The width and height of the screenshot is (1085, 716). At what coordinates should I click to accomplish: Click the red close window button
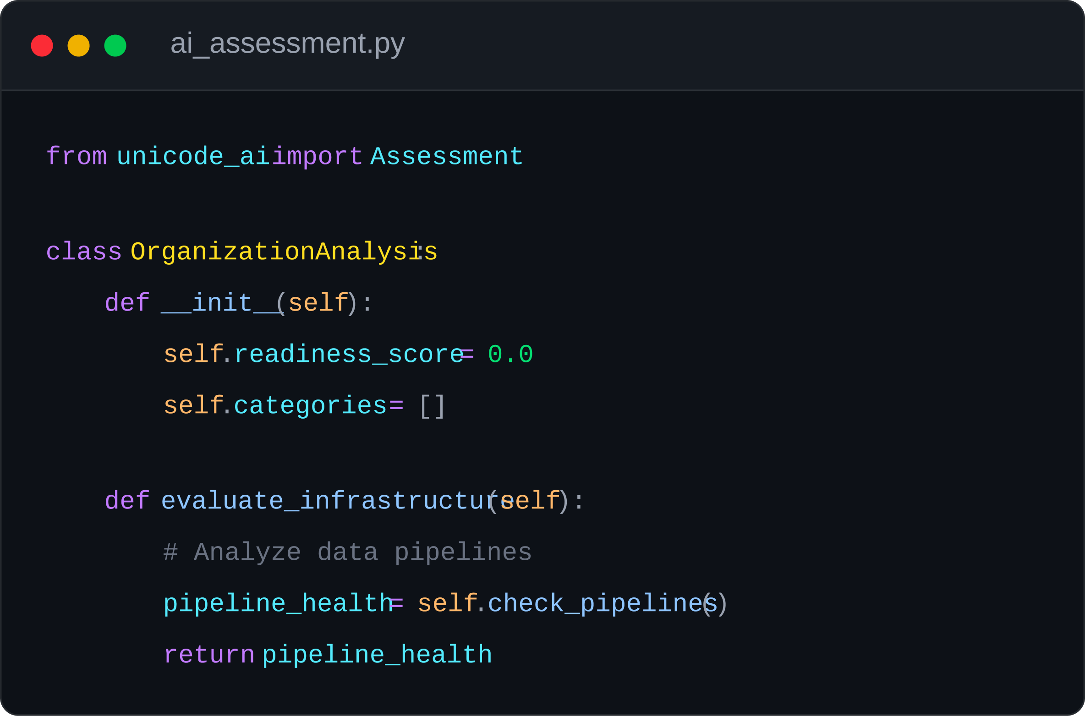pyautogui.click(x=41, y=45)
